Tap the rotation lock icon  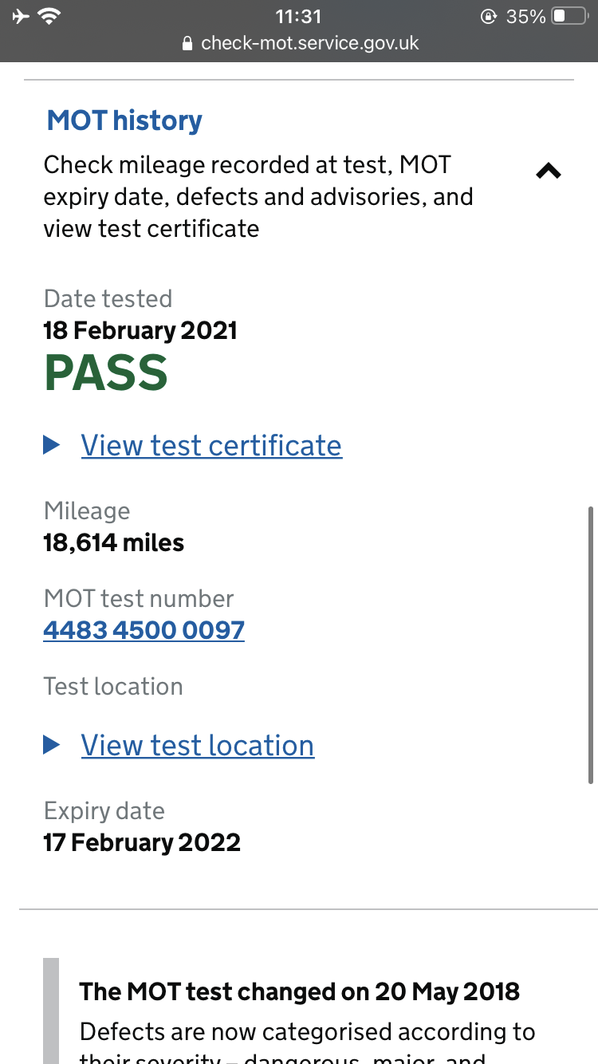[x=489, y=16]
